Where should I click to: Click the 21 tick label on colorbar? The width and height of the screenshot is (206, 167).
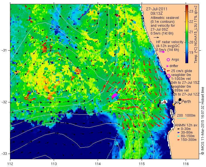[x=191, y=32]
